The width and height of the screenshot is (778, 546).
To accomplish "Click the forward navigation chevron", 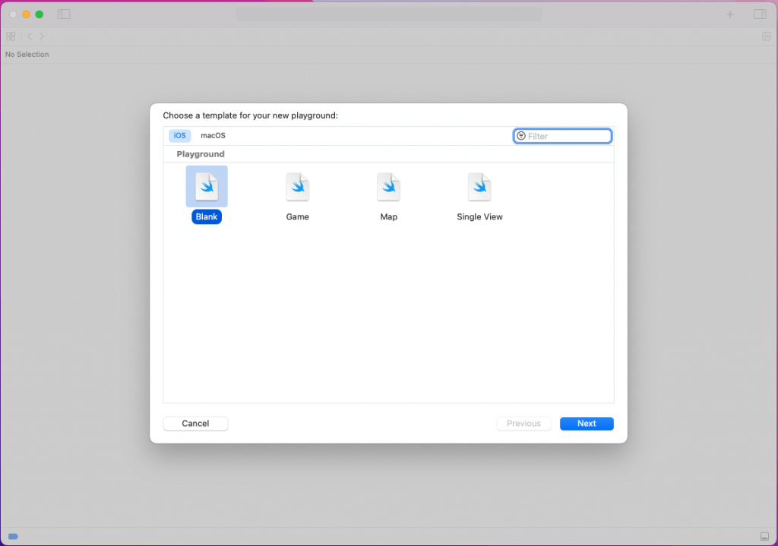I will (42, 36).
